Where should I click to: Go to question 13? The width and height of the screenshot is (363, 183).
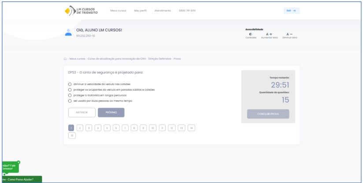pos(181,128)
